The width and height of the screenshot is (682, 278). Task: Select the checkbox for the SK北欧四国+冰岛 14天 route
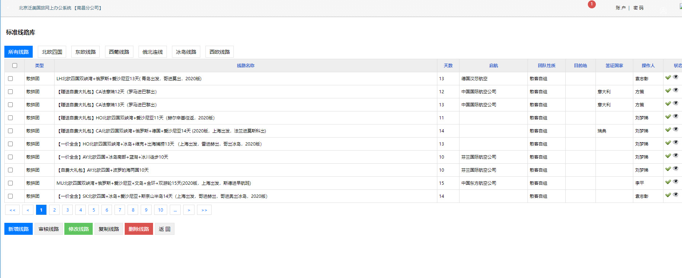(11, 196)
